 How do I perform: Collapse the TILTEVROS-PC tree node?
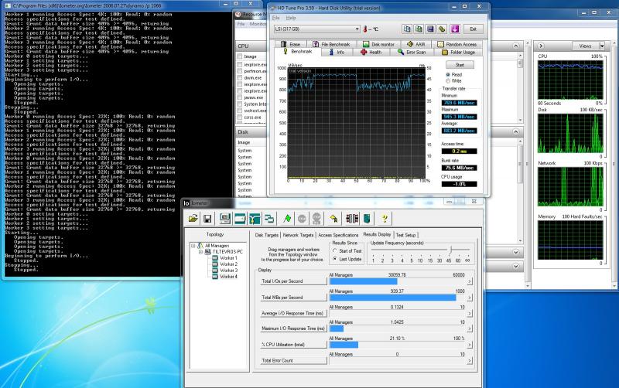coord(200,251)
